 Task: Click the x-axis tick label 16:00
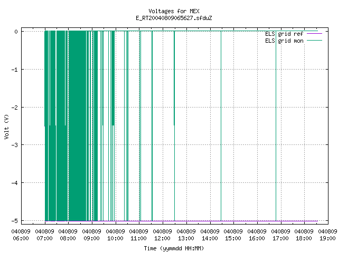(x=257, y=238)
